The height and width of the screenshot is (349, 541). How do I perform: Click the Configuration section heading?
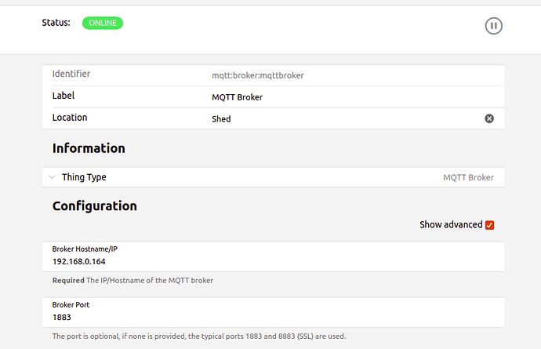[94, 206]
